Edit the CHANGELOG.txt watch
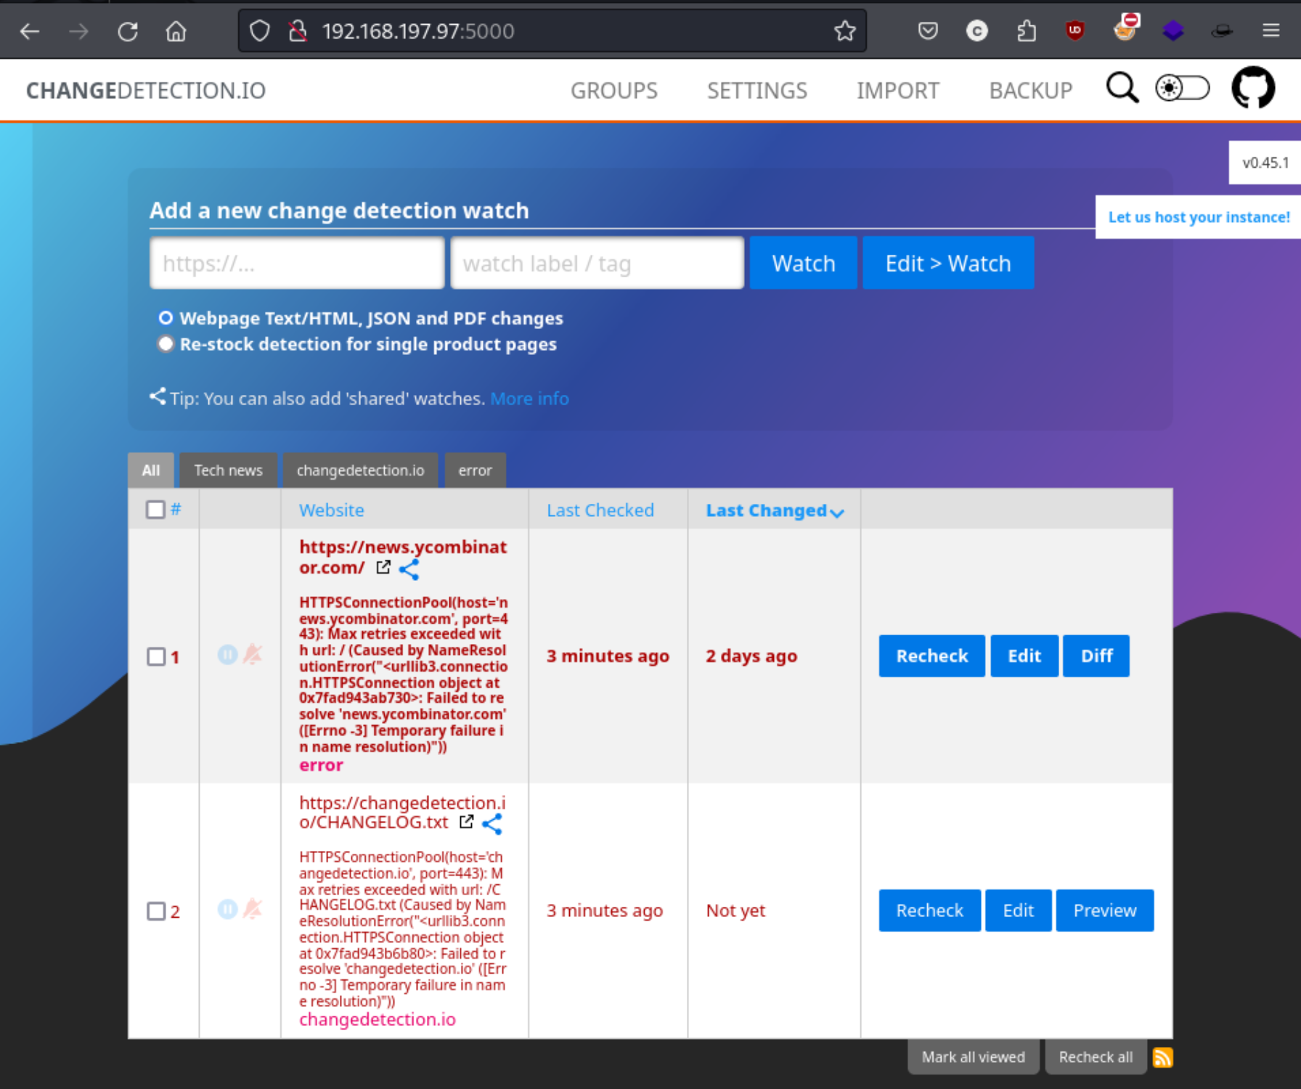 pos(1018,910)
